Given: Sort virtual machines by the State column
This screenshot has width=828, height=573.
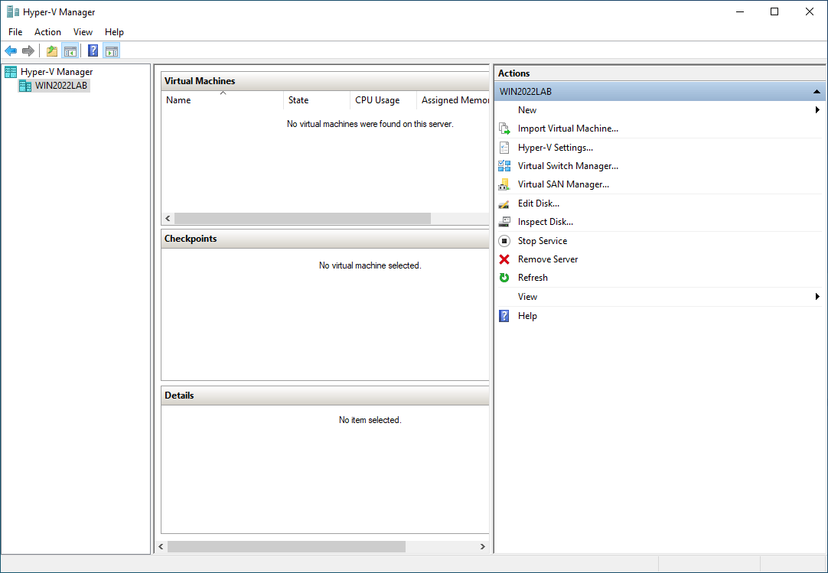Looking at the screenshot, I should (317, 99).
